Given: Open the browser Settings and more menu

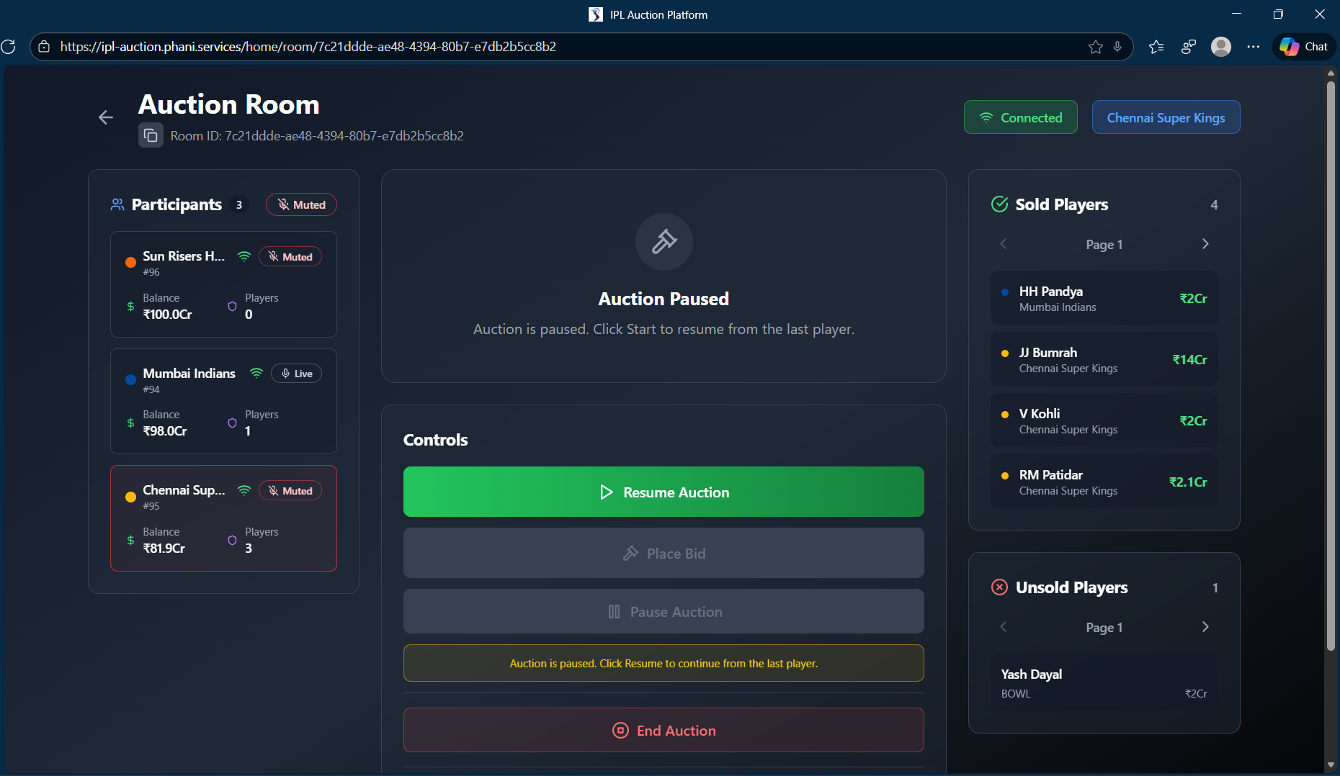Looking at the screenshot, I should click(x=1253, y=47).
